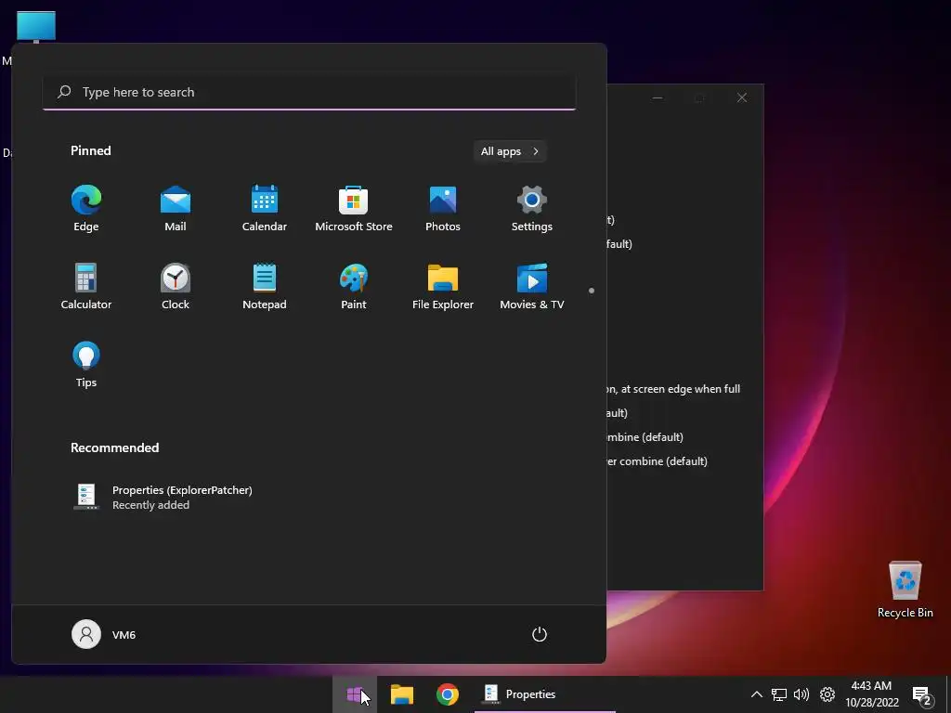Open Settings from pinned apps

(x=532, y=209)
